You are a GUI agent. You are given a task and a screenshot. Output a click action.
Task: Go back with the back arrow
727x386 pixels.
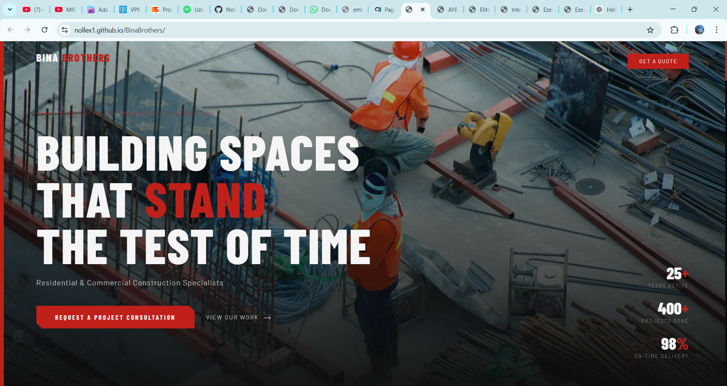tap(11, 30)
